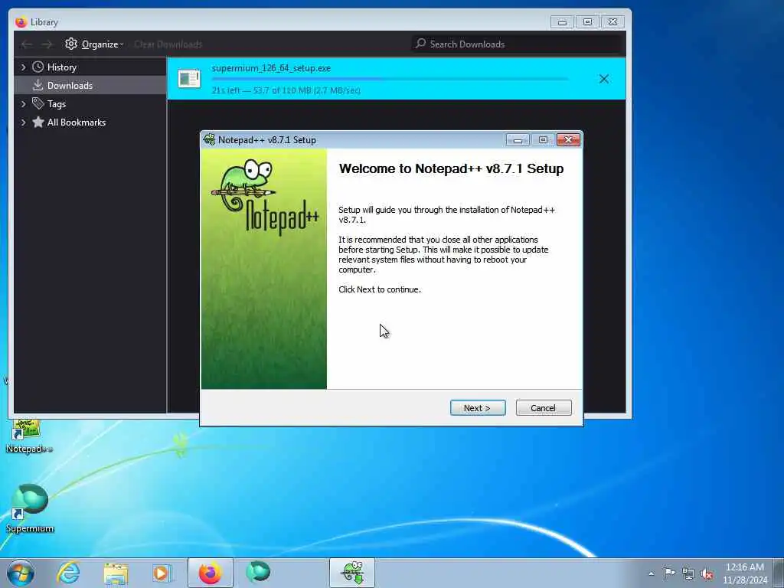
Task: Go forward using Library forward arrow
Action: 47,44
